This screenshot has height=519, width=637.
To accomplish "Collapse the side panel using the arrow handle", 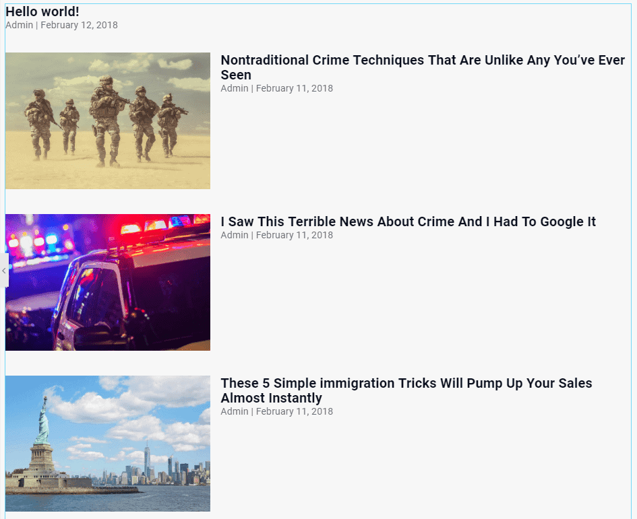I will 3,271.
